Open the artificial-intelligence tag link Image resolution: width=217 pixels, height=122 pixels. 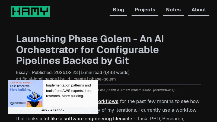click(x=36, y=79)
